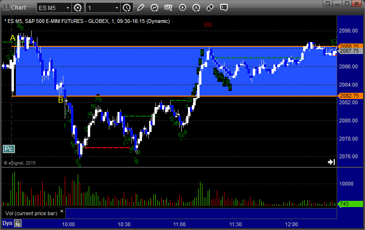Open the chart comment note icon
Screen dimensions: 365x230
(224, 8)
